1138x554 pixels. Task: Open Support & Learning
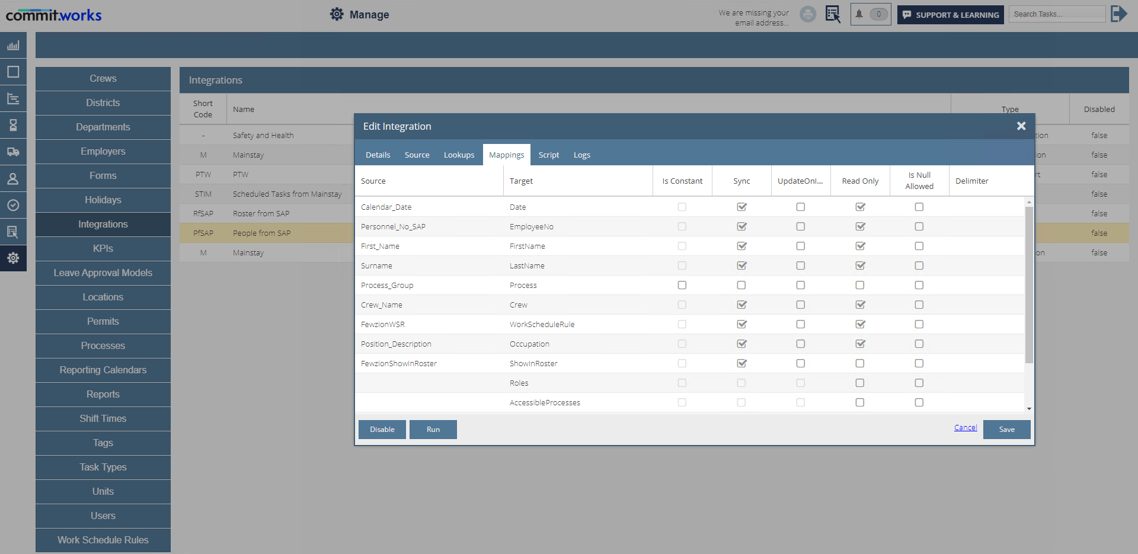pos(951,15)
